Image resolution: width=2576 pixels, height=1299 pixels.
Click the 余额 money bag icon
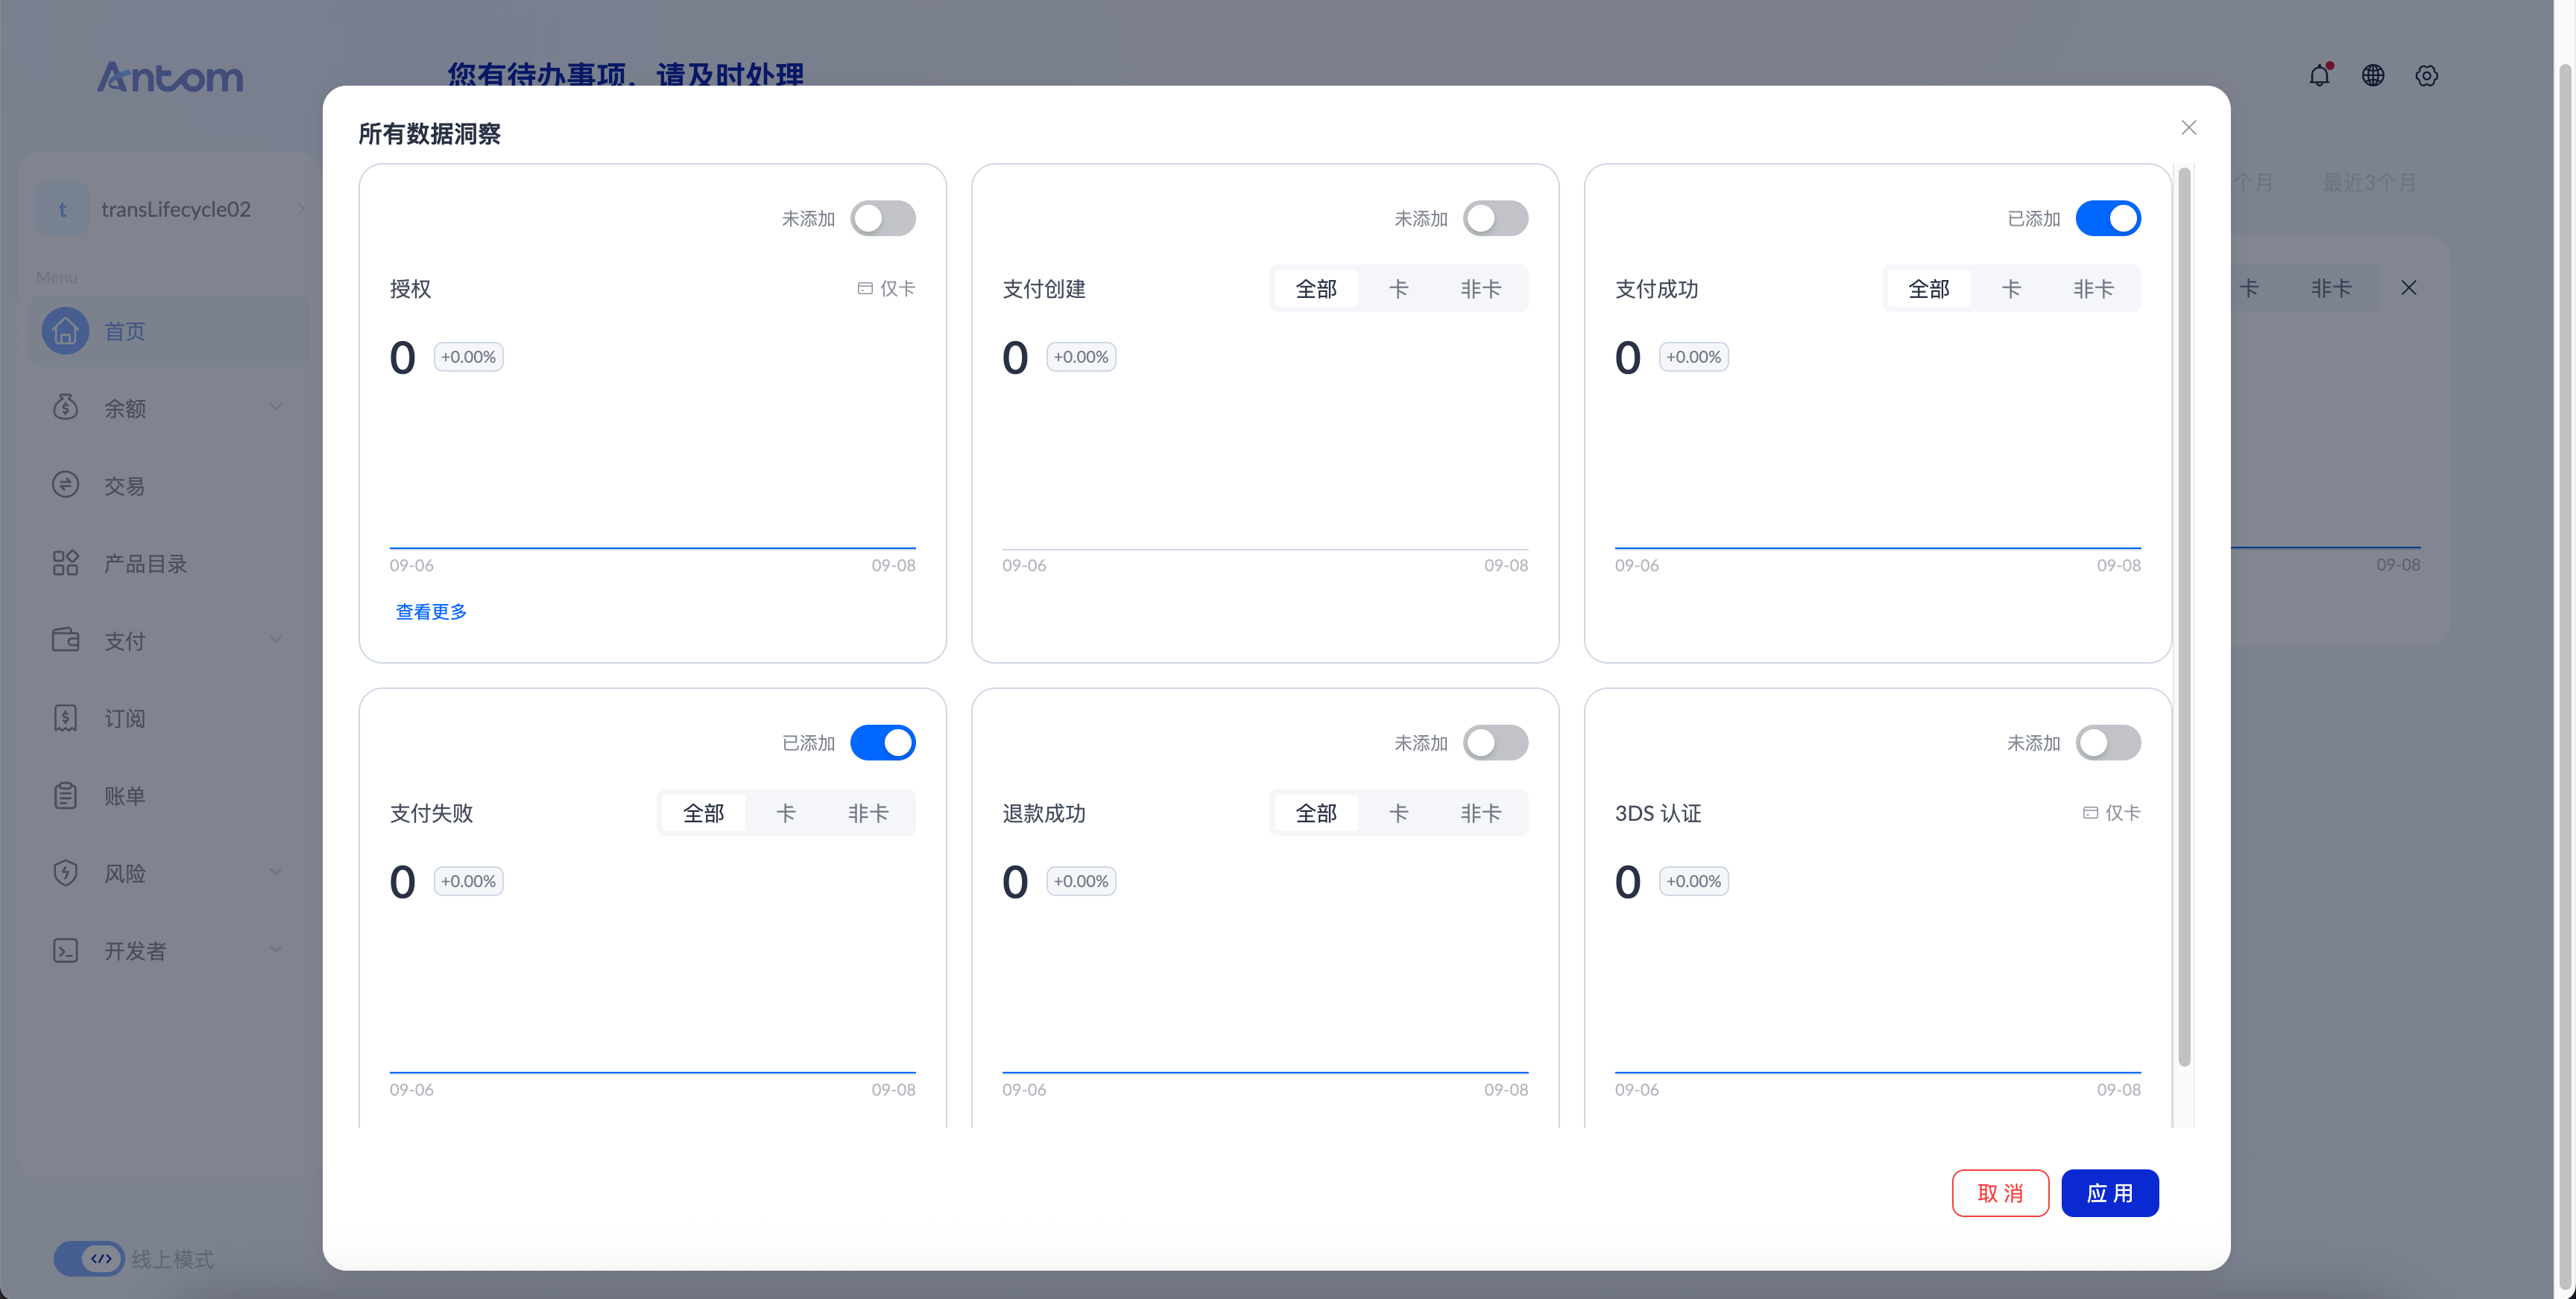pos(65,407)
